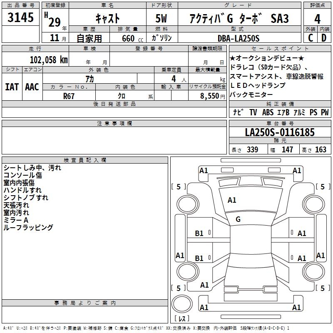
Task: Click the inspector note シフトノブすれ
Action: point(26,197)
